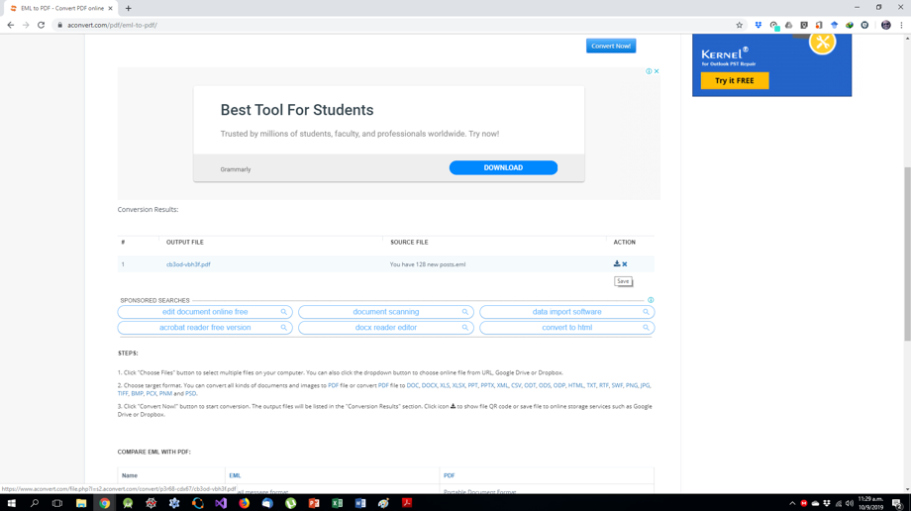This screenshot has height=511, width=911.
Task: Click the Convert Now! button
Action: coord(611,46)
